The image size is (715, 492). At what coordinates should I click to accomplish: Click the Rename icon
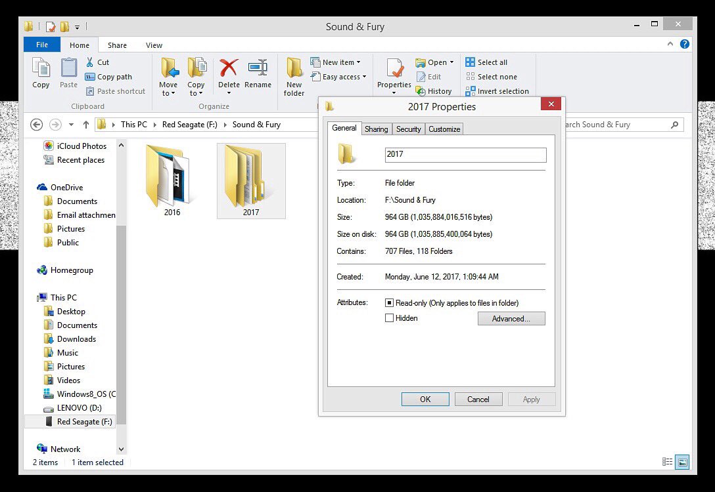click(x=258, y=68)
